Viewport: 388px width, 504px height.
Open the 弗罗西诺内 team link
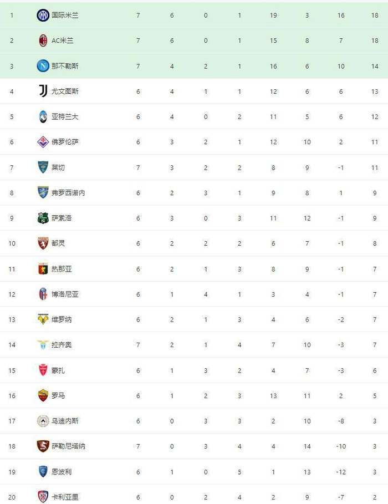(68, 193)
